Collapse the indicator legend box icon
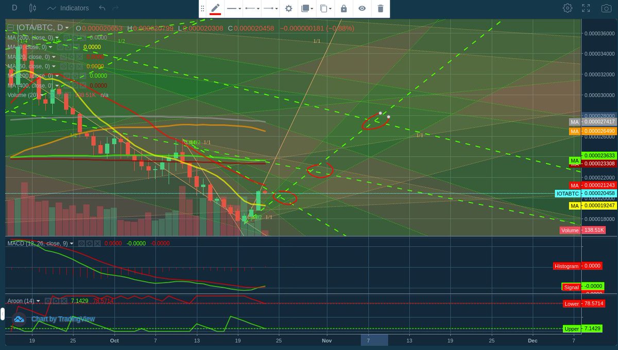Screen dimensions: 618x350 tap(10, 28)
